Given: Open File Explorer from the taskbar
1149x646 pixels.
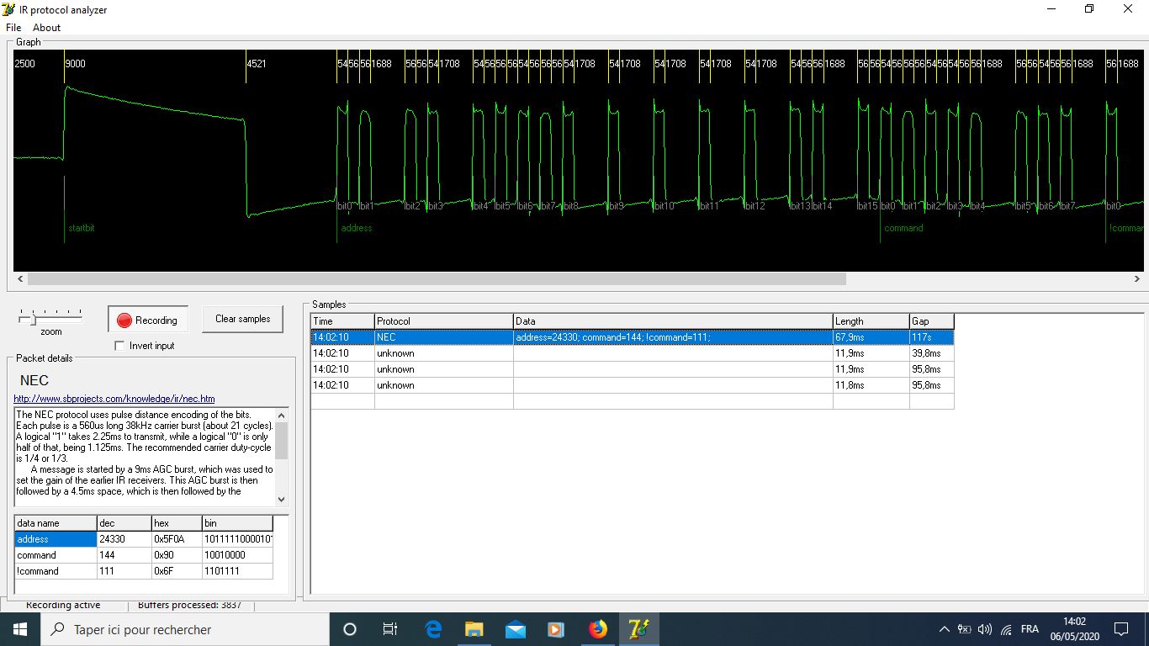Looking at the screenshot, I should pos(474,629).
